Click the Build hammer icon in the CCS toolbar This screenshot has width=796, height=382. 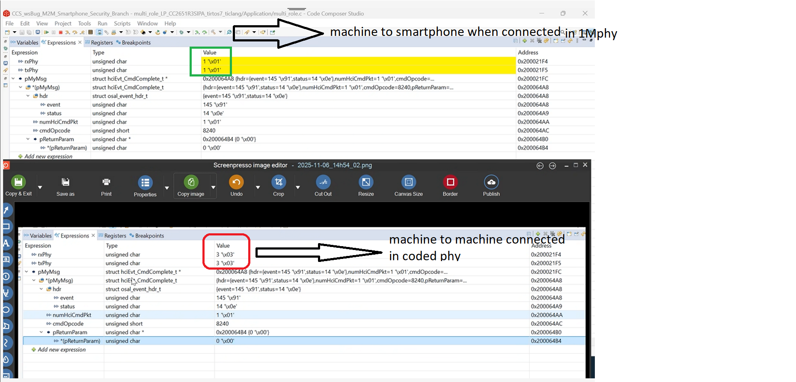[213, 32]
